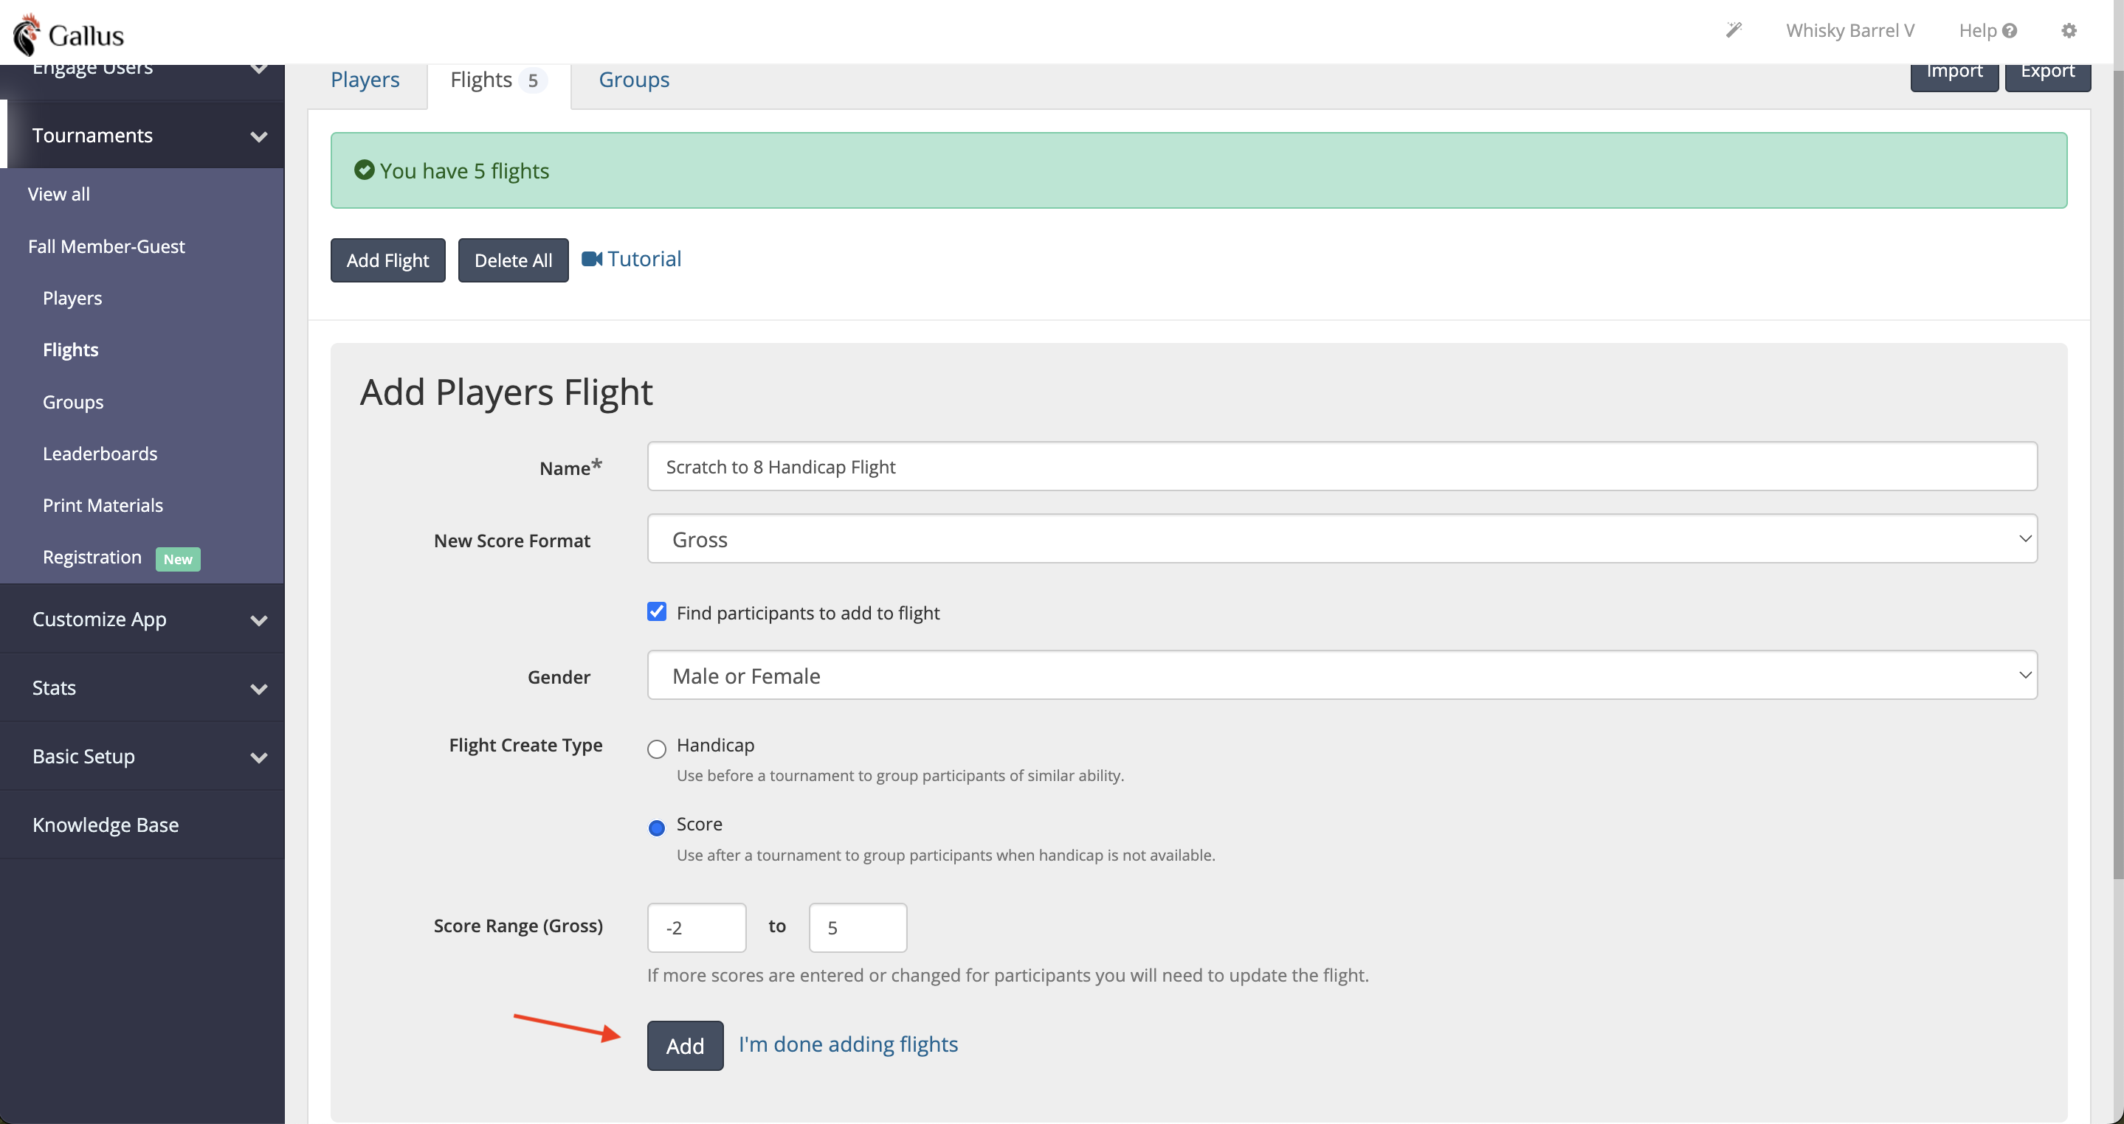Expand the Stats sidebar section
2124x1124 pixels.
point(142,687)
